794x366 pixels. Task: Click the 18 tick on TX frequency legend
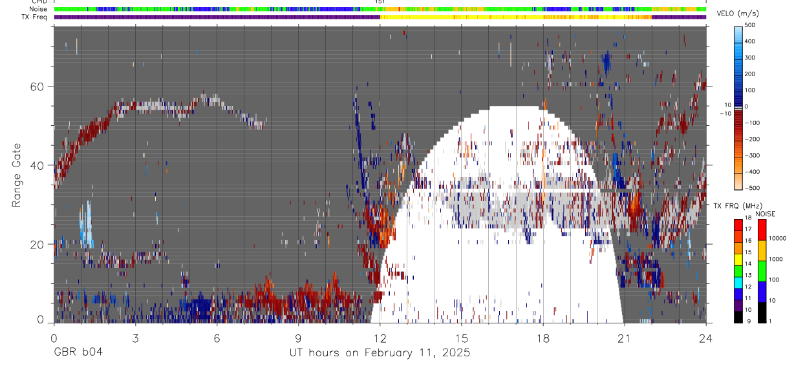click(x=749, y=219)
